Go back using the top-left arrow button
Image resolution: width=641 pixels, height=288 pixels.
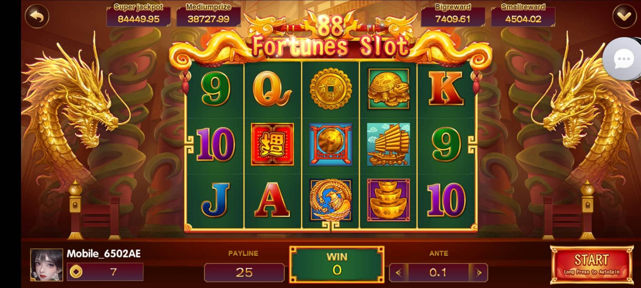[x=37, y=16]
